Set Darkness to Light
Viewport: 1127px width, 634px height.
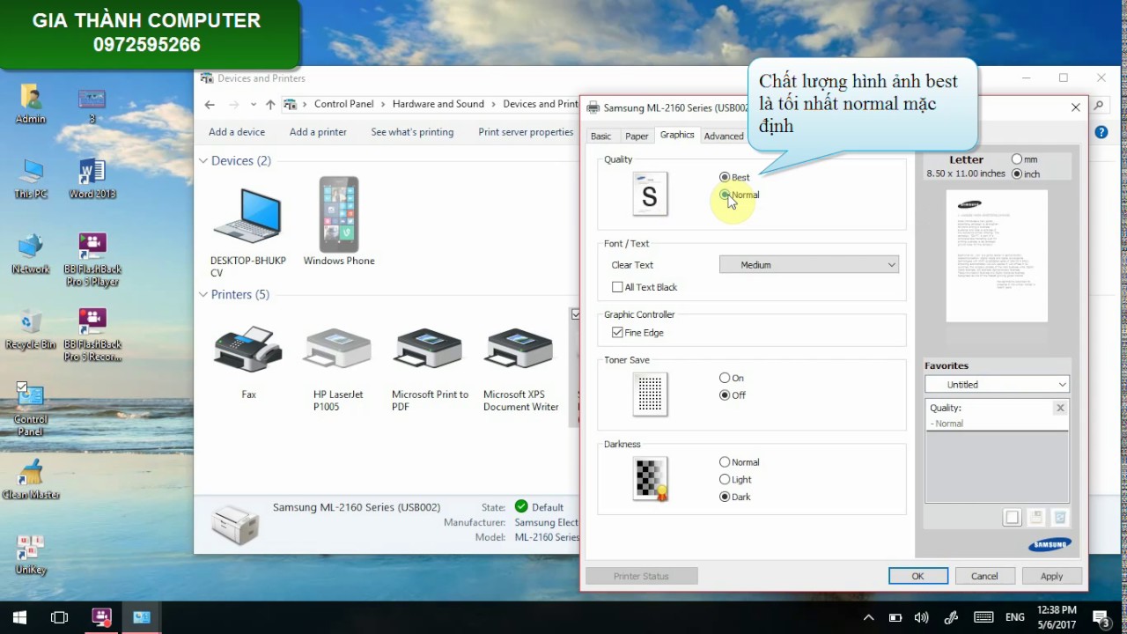pos(736,480)
